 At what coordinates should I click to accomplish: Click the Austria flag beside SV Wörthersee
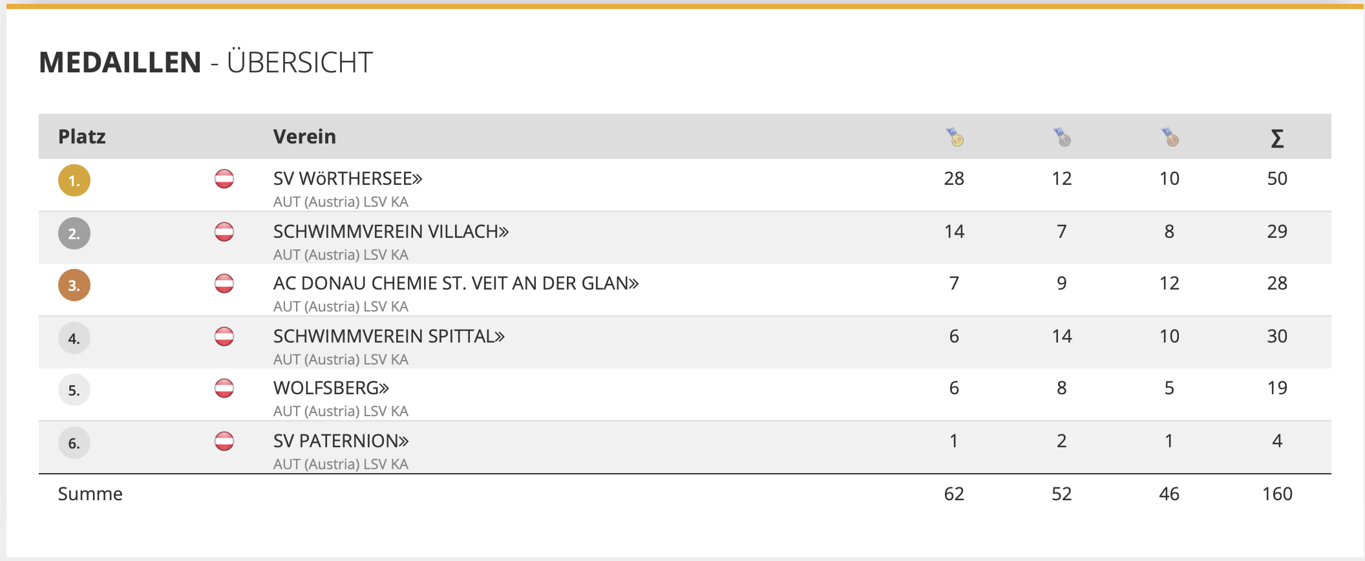pos(224,179)
